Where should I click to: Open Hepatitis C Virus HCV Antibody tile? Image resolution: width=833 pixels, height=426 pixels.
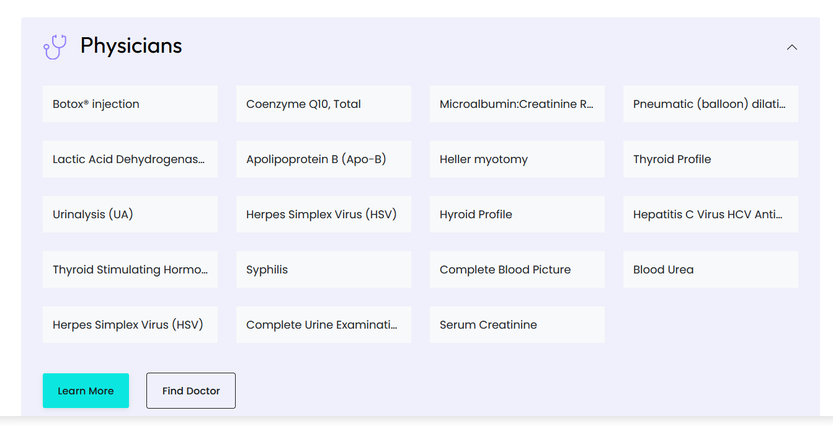[710, 215]
